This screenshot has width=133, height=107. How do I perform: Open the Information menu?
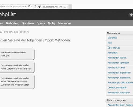[x=64, y=23]
